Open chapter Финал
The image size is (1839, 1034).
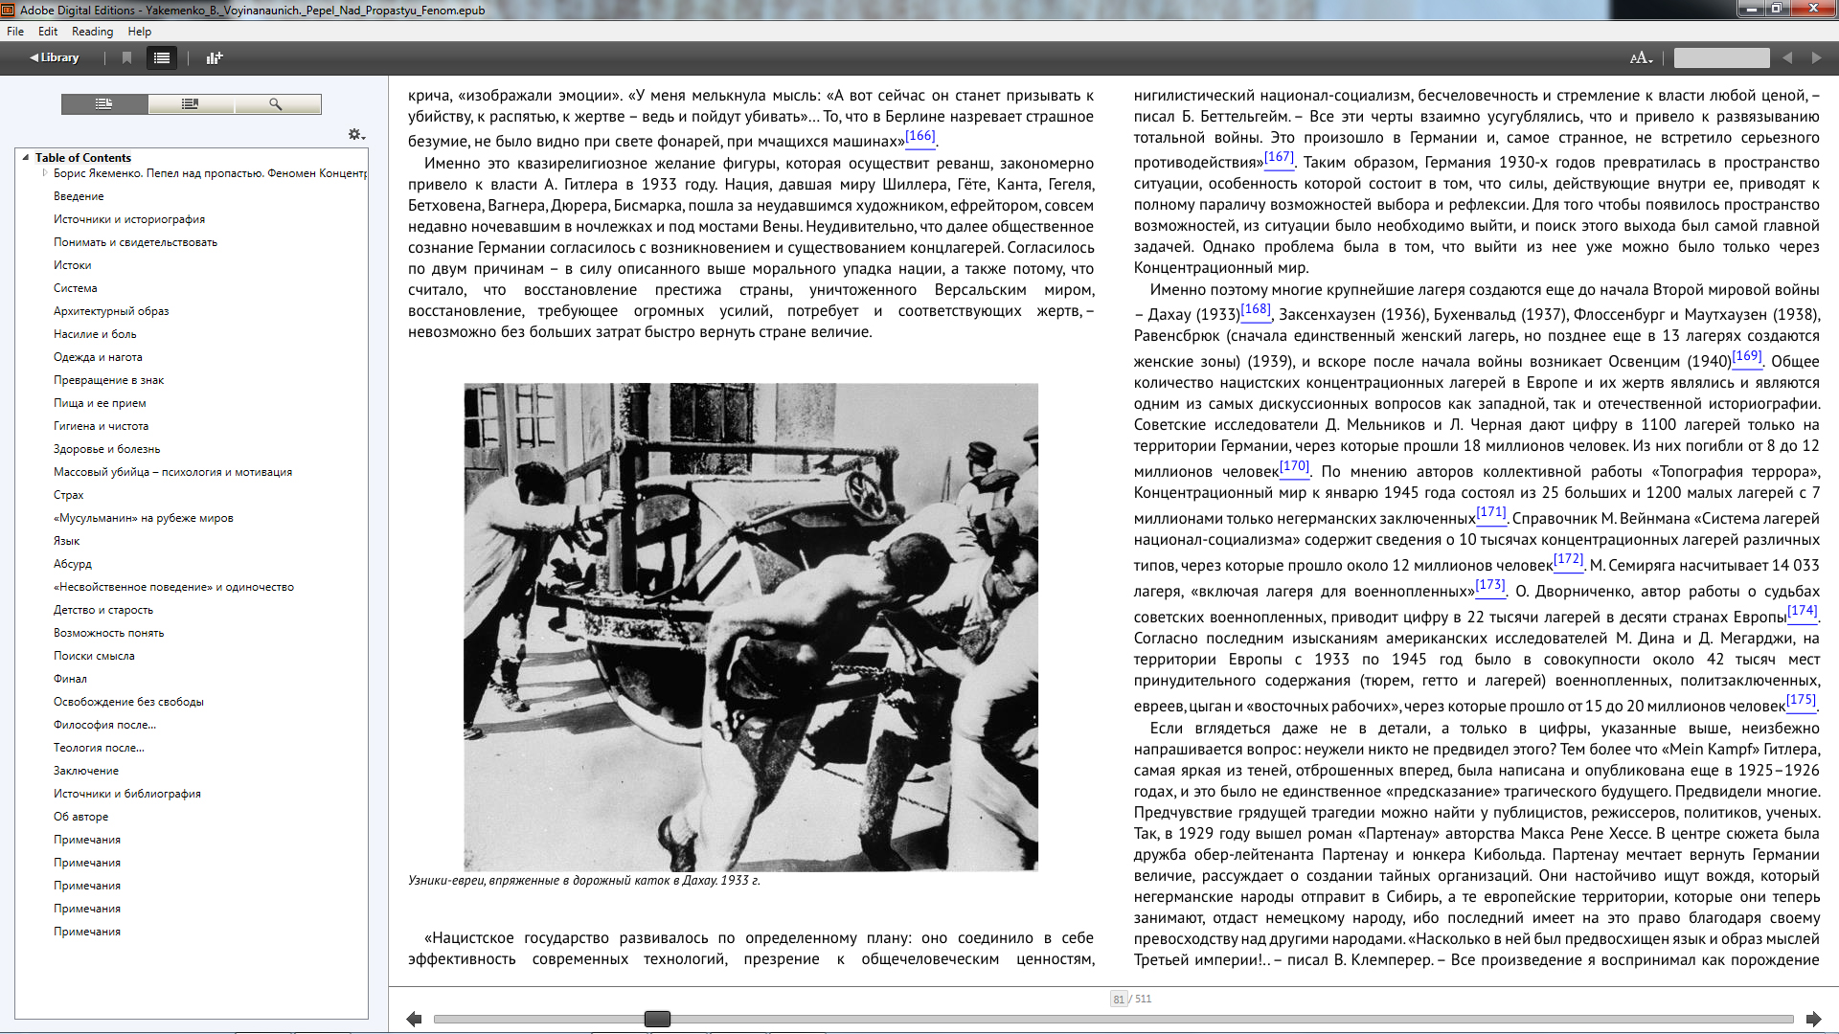pos(70,679)
